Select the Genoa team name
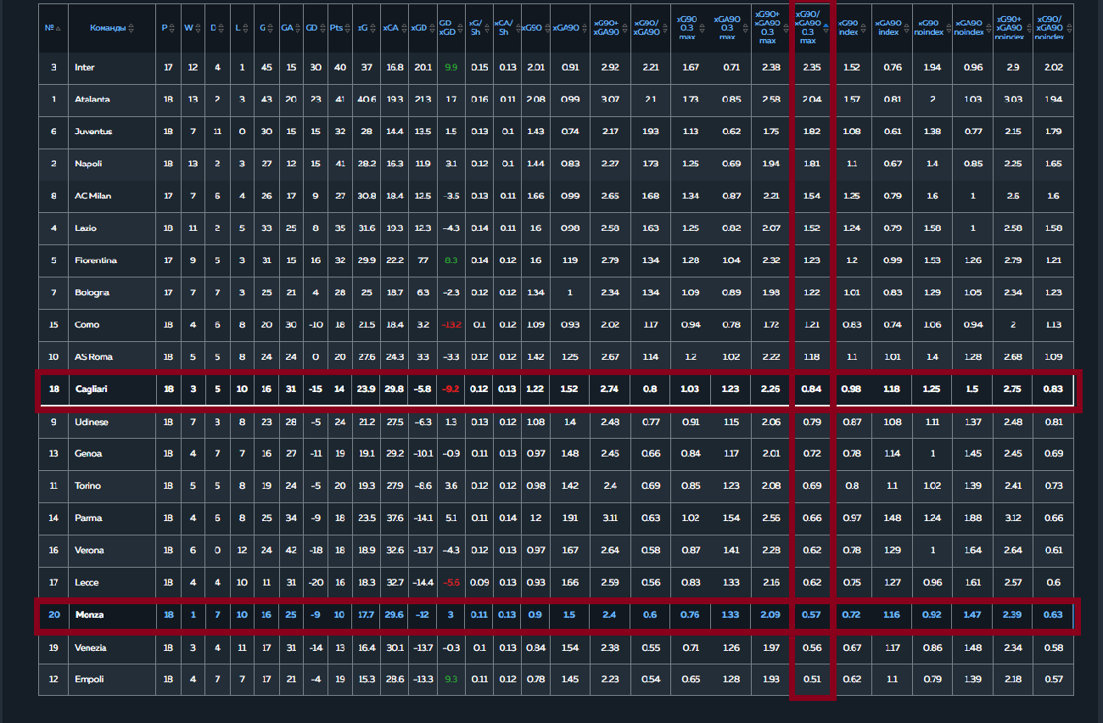1103x723 pixels. pos(88,454)
